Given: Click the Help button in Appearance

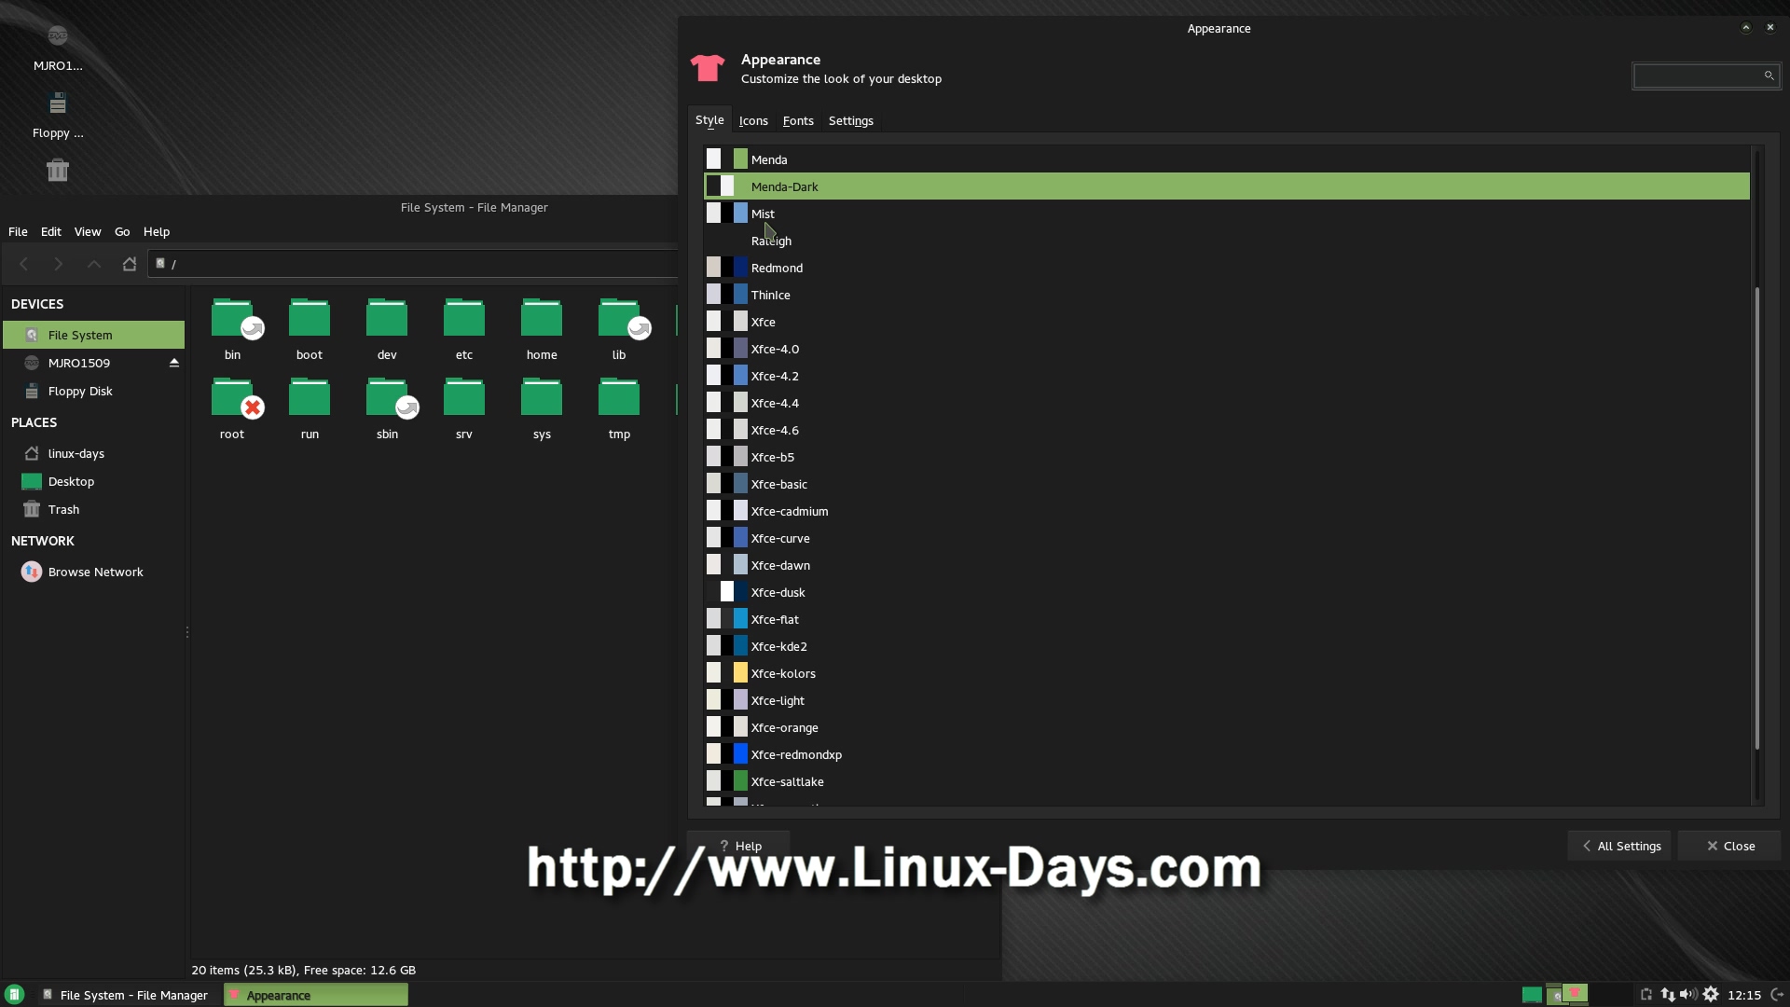Looking at the screenshot, I should click(x=740, y=846).
